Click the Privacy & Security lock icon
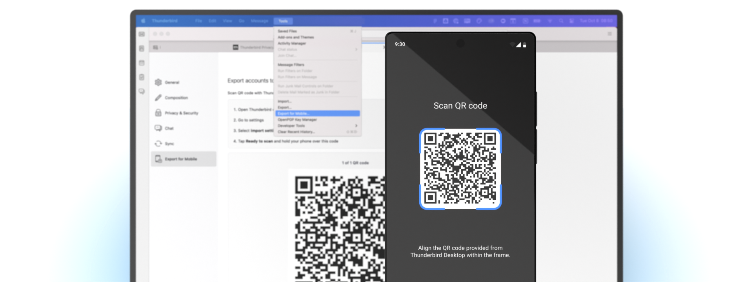The image size is (753, 282). 158,113
